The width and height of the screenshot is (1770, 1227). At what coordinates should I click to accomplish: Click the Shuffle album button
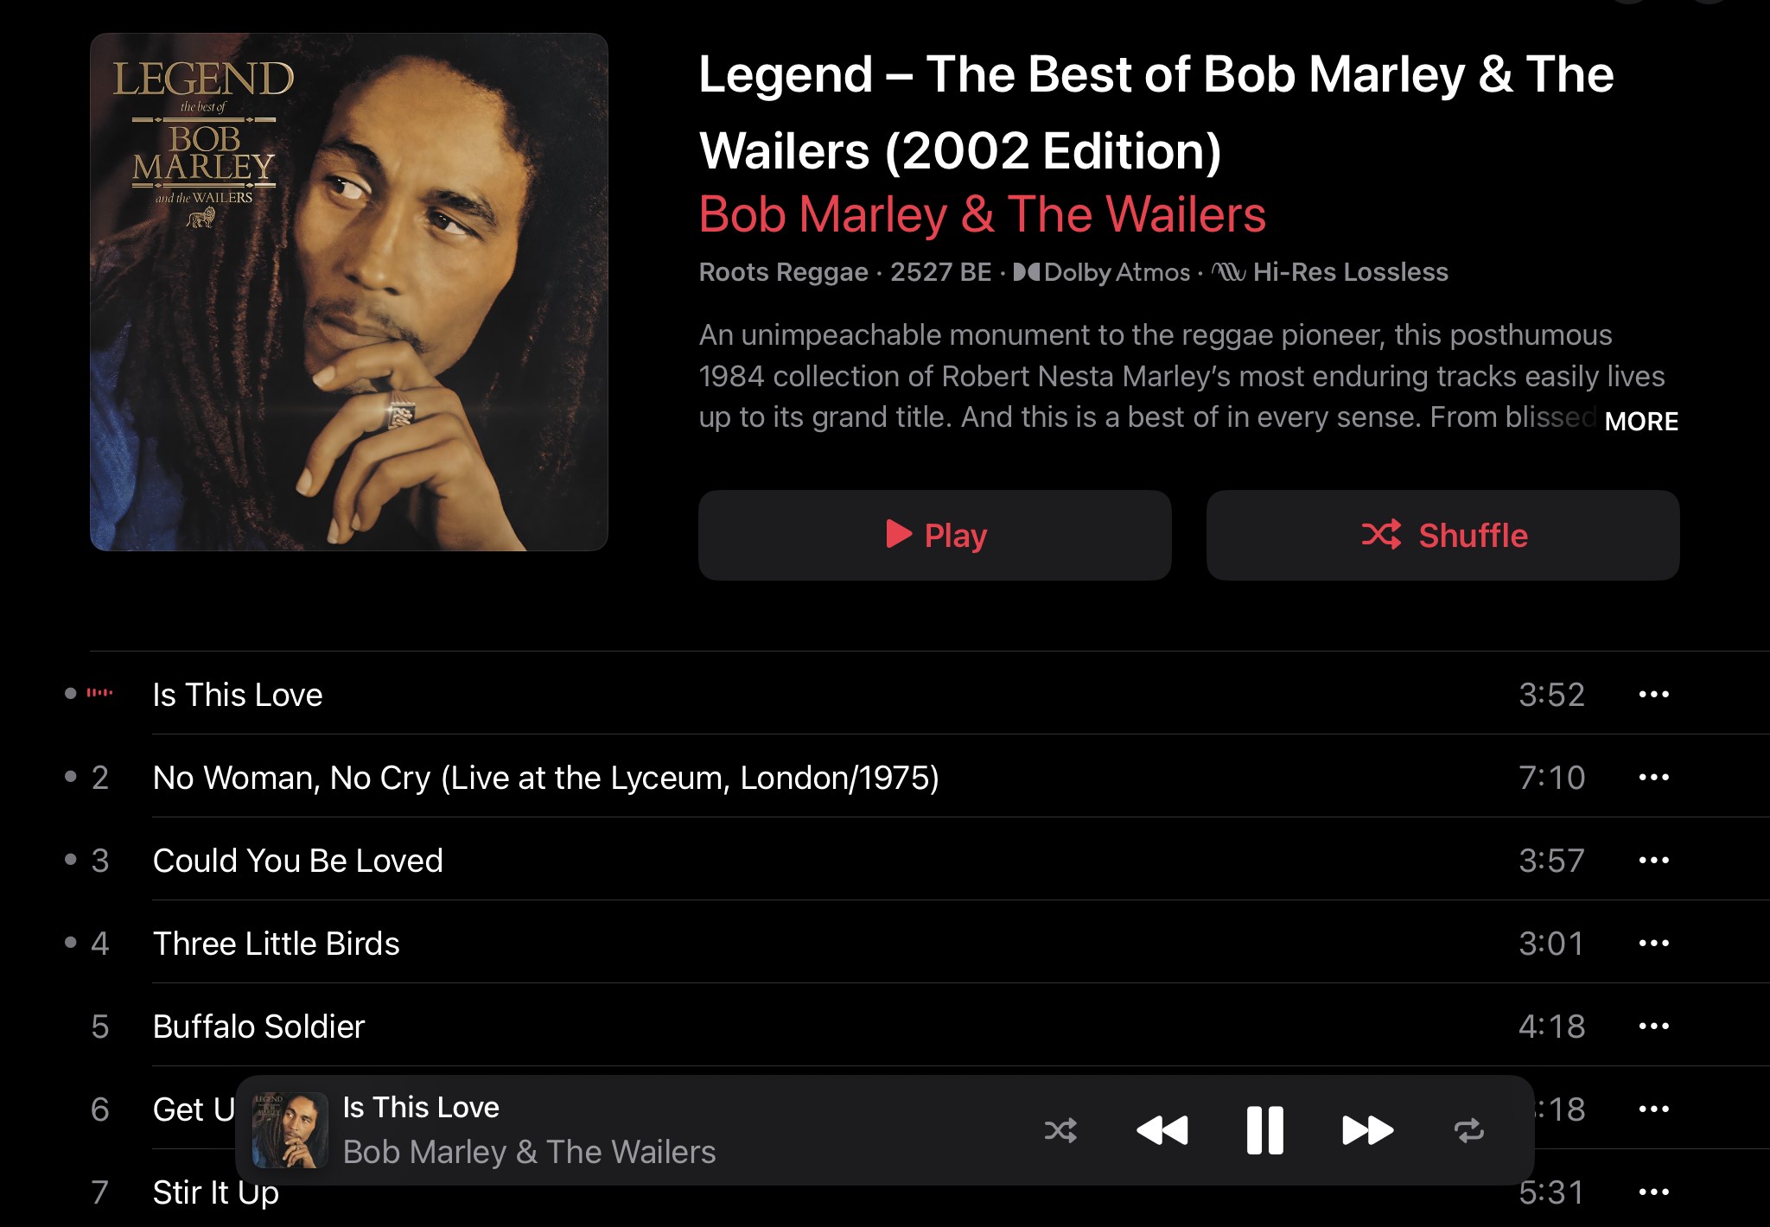point(1442,535)
